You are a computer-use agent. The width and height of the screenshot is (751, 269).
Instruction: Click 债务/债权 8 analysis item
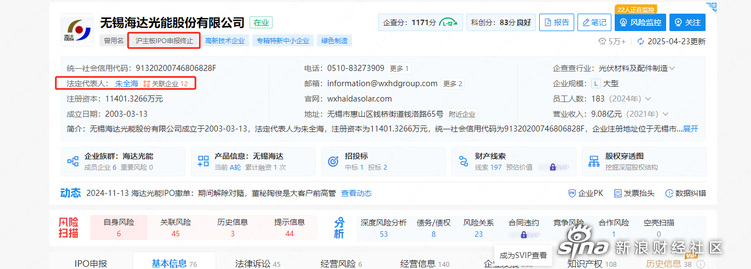pos(434,228)
